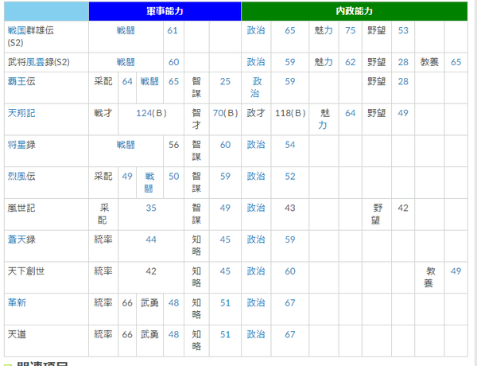Select 戦国群雄伝 (S2) row title
477x366 pixels.
click(30, 37)
